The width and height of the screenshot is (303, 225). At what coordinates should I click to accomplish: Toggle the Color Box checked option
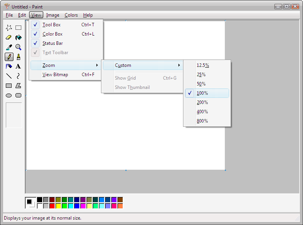(x=66, y=34)
